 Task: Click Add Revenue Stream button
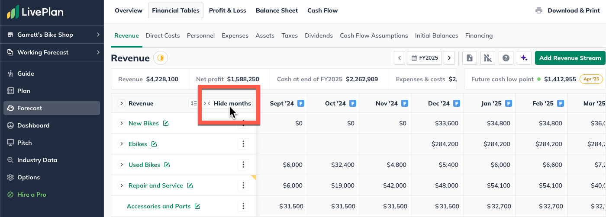pyautogui.click(x=570, y=58)
